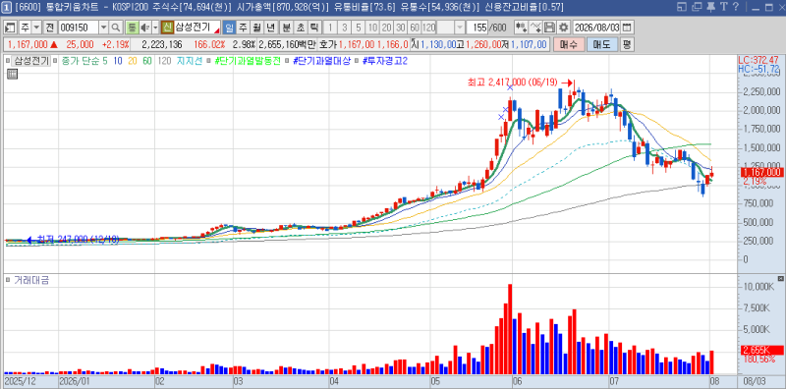This screenshot has height=389, width=786.
Task: Click the MA 60 legend value
Action: pyautogui.click(x=147, y=61)
